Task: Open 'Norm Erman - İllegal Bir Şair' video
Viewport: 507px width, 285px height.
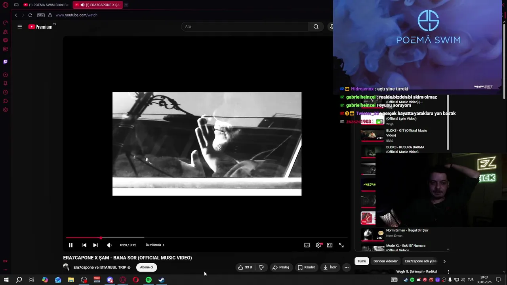Action: click(x=407, y=230)
